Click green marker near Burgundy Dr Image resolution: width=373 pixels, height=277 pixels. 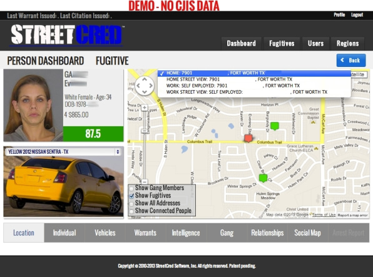click(x=275, y=126)
